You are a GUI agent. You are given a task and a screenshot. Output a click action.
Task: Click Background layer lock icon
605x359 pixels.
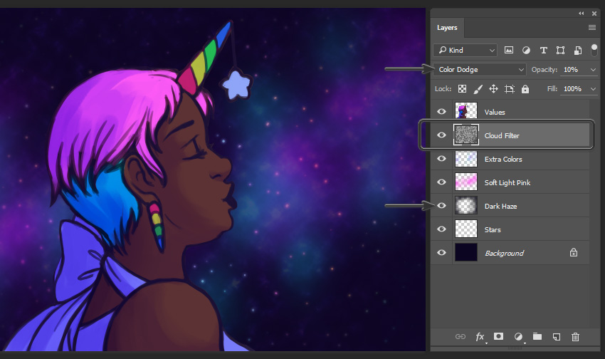click(574, 252)
